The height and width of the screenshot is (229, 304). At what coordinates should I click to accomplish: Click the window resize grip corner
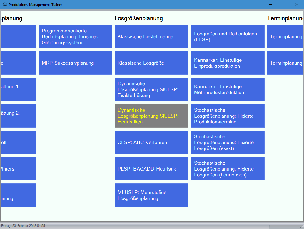(x=301, y=226)
